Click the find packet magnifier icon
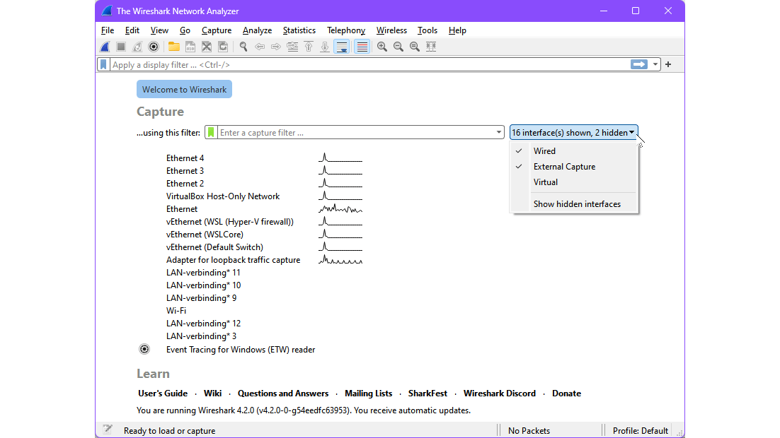This screenshot has width=780, height=438. 243,47
